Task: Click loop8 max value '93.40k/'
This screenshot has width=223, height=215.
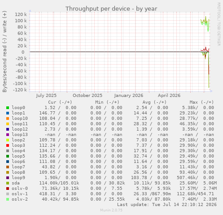Action: [189, 172]
